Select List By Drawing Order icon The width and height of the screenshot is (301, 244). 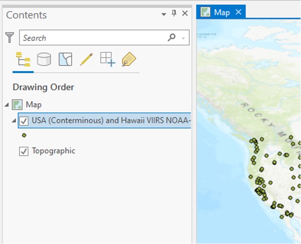[x=23, y=59]
